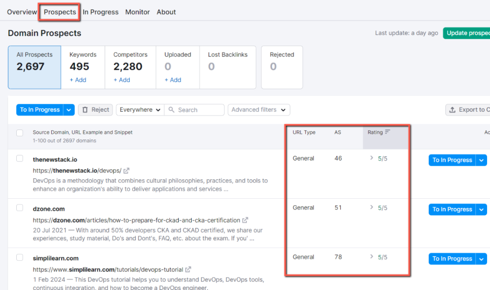The image size is (490, 290).
Task: Open the Keywords + Add link
Action: coord(78,80)
